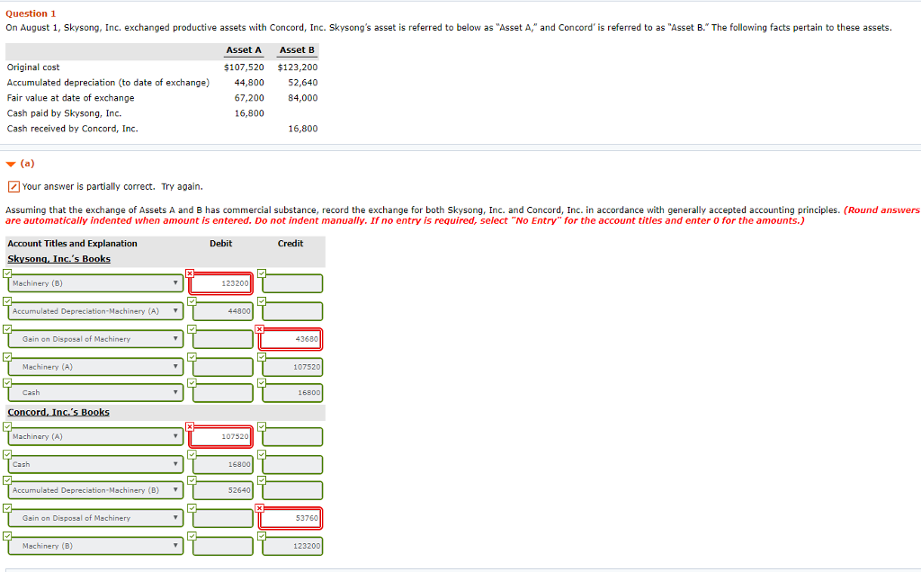Click the red X error icon on the 123200 debit field
Viewport: 921px width, 572px height.
coord(189,272)
